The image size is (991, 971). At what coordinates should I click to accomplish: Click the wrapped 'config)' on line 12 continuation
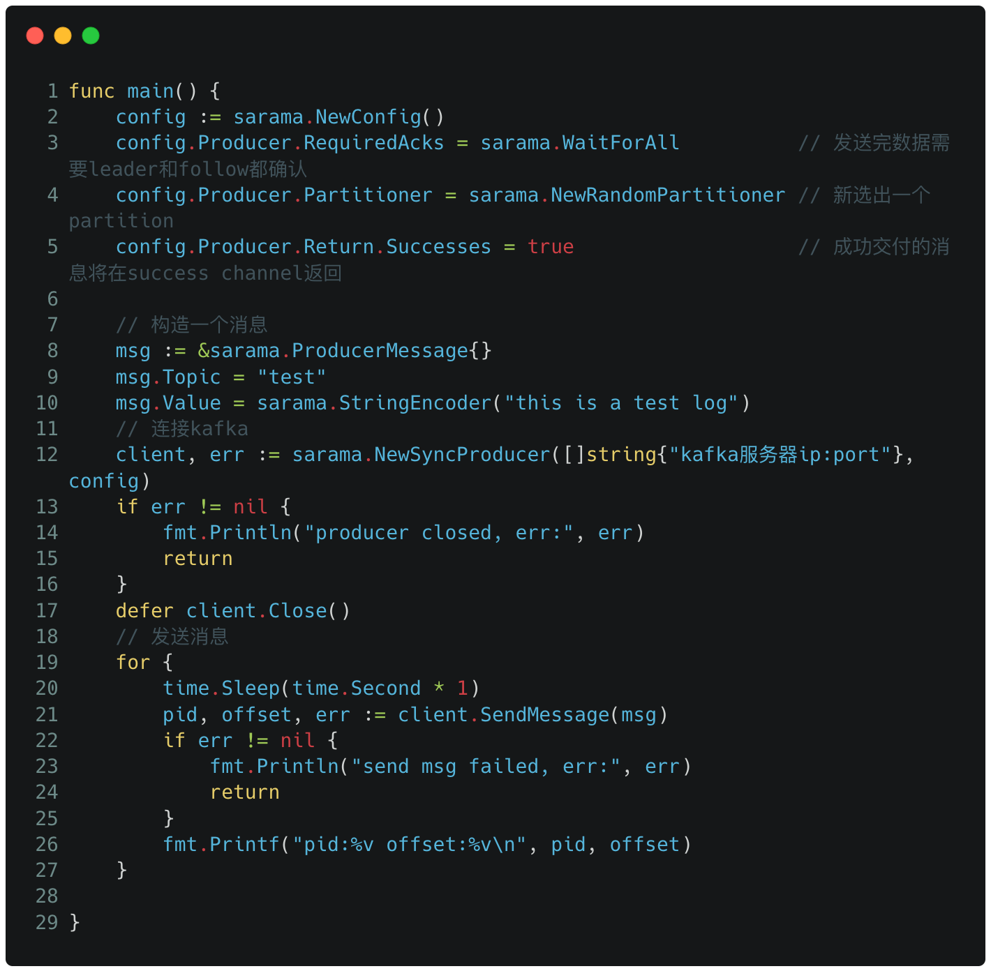(110, 481)
